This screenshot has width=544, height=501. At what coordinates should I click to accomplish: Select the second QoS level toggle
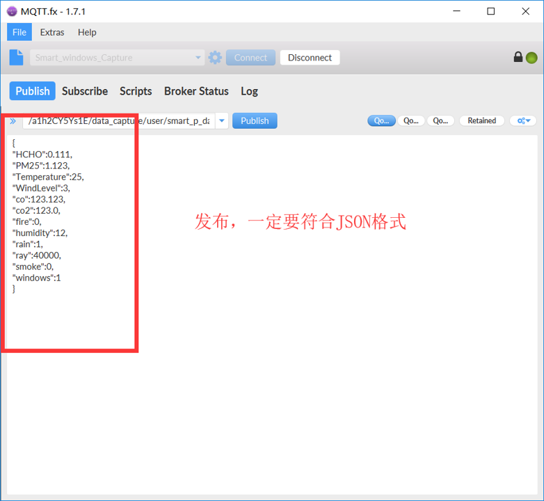[x=410, y=121]
